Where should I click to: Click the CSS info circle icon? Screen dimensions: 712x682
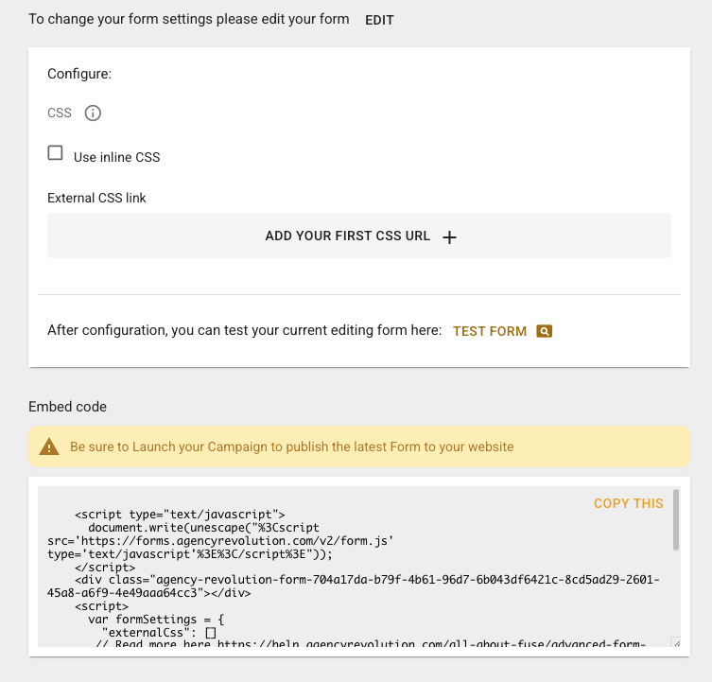point(93,113)
